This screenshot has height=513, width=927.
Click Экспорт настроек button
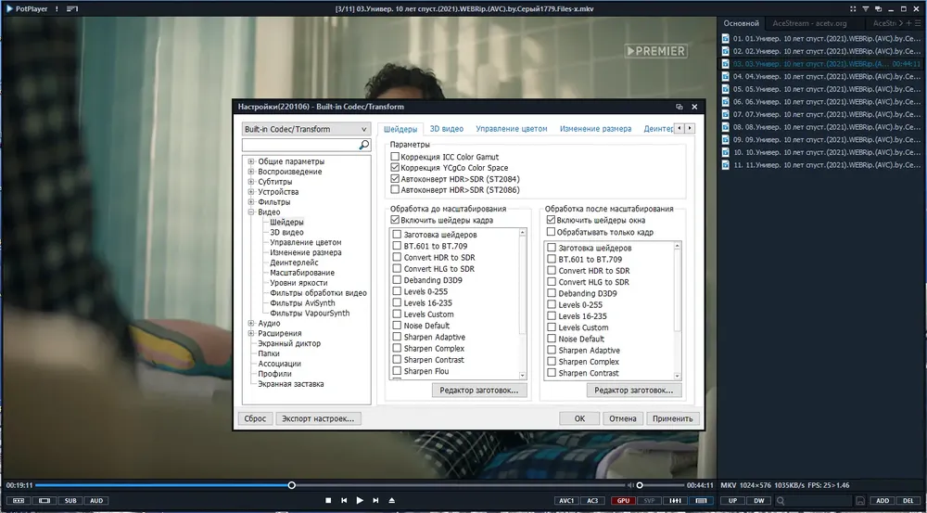point(318,418)
